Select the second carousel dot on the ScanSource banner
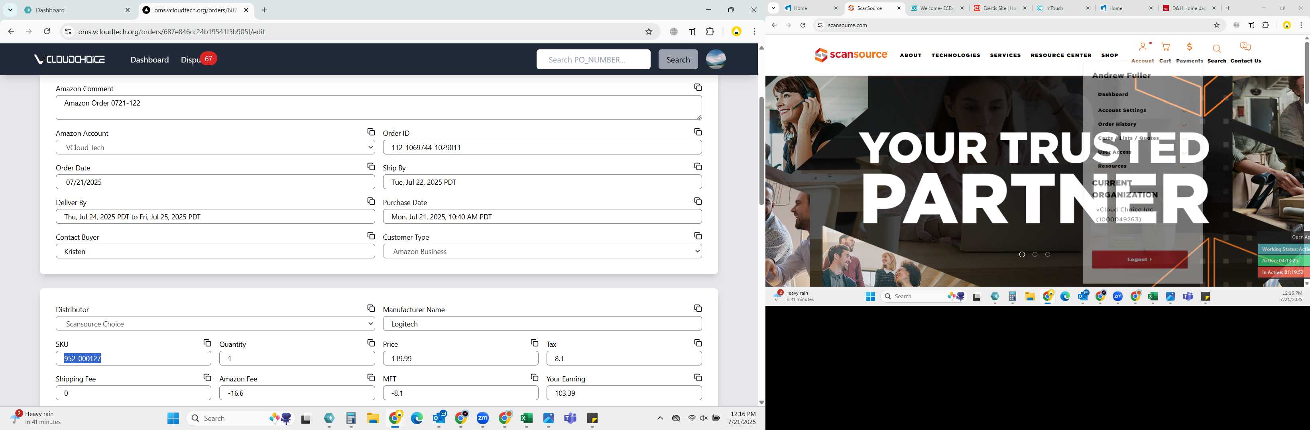This screenshot has width=1310, height=430. pyautogui.click(x=1035, y=254)
